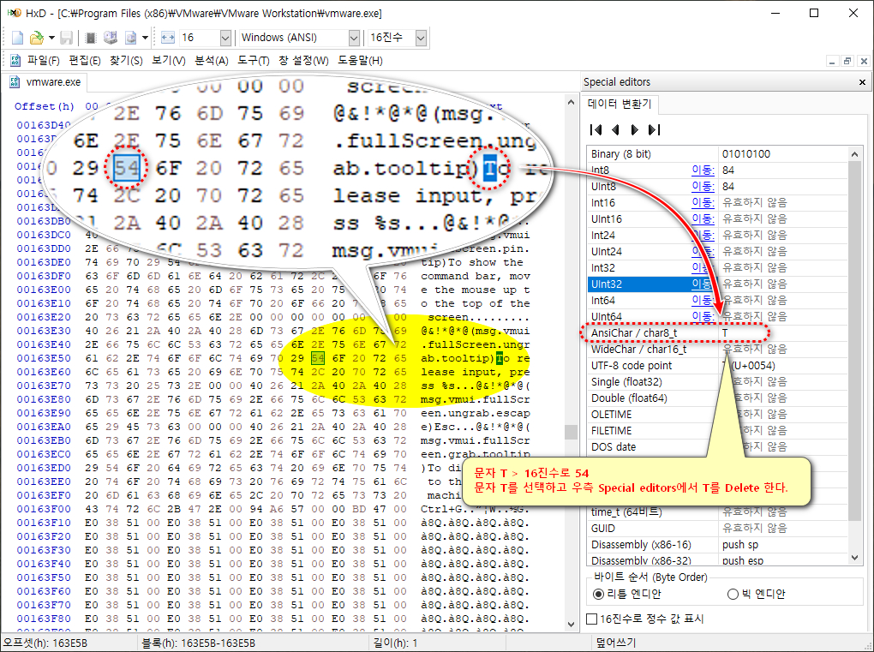Click the bytes-per-row width icon
Image resolution: width=874 pixels, height=652 pixels.
(168, 38)
